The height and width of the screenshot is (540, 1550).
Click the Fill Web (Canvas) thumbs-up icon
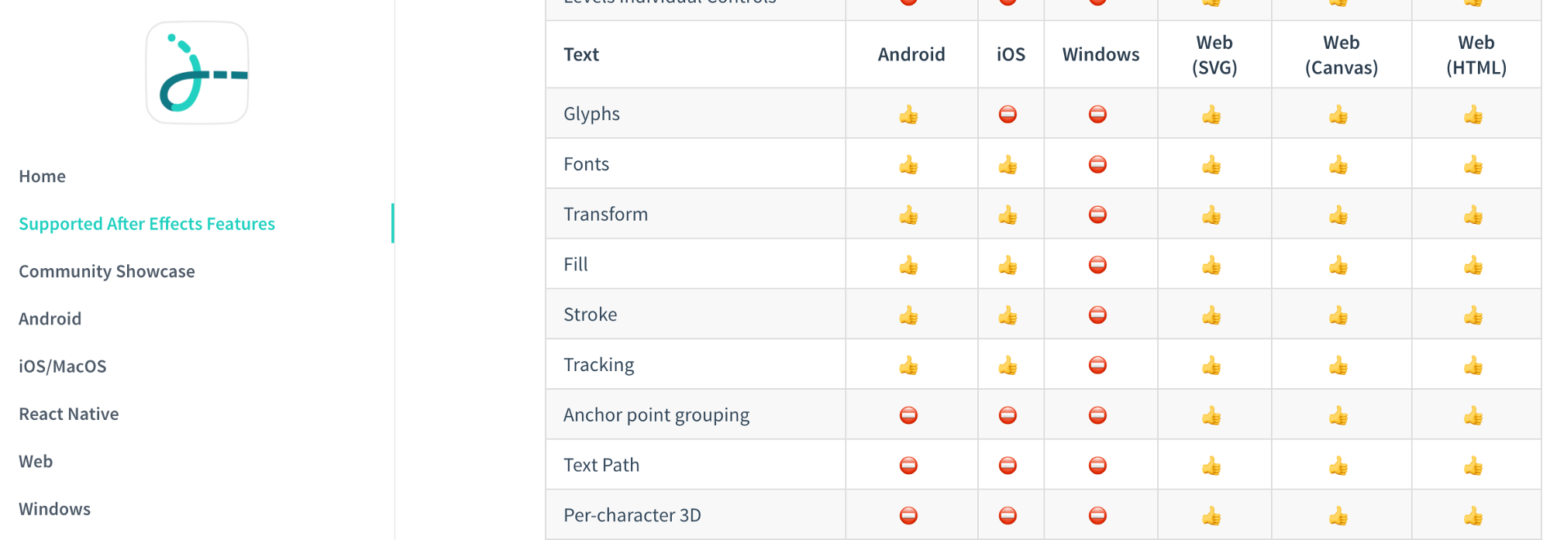pos(1338,266)
